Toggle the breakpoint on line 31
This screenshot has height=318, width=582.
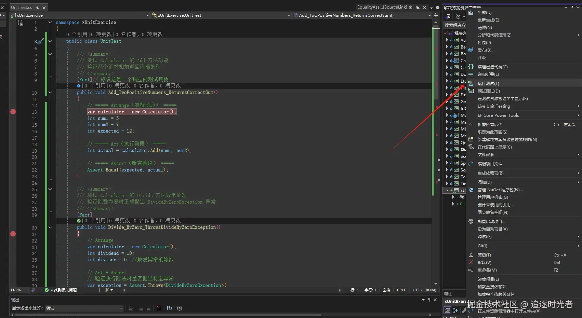pyautogui.click(x=13, y=234)
